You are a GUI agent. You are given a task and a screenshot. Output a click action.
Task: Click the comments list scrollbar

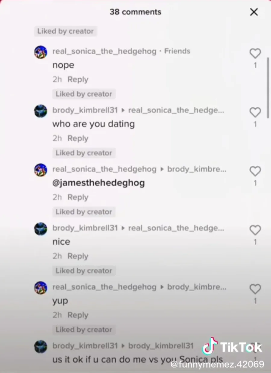pyautogui.click(x=268, y=88)
